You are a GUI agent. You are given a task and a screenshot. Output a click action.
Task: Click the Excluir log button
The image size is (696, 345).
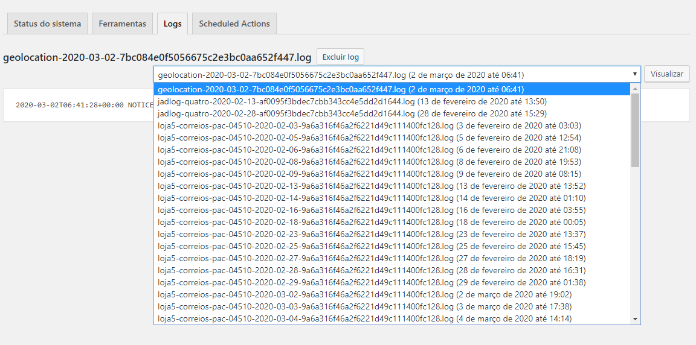click(x=340, y=57)
